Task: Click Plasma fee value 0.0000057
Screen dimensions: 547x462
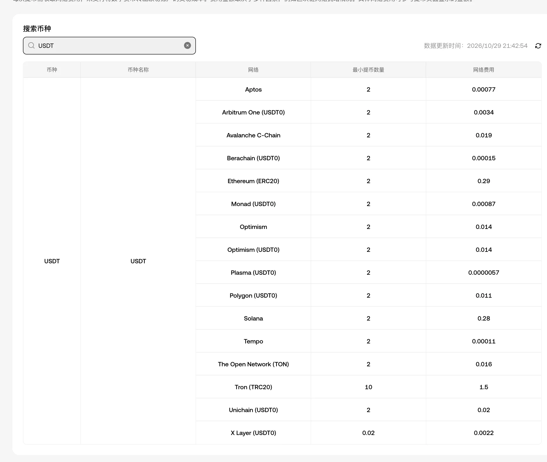Action: pos(483,273)
